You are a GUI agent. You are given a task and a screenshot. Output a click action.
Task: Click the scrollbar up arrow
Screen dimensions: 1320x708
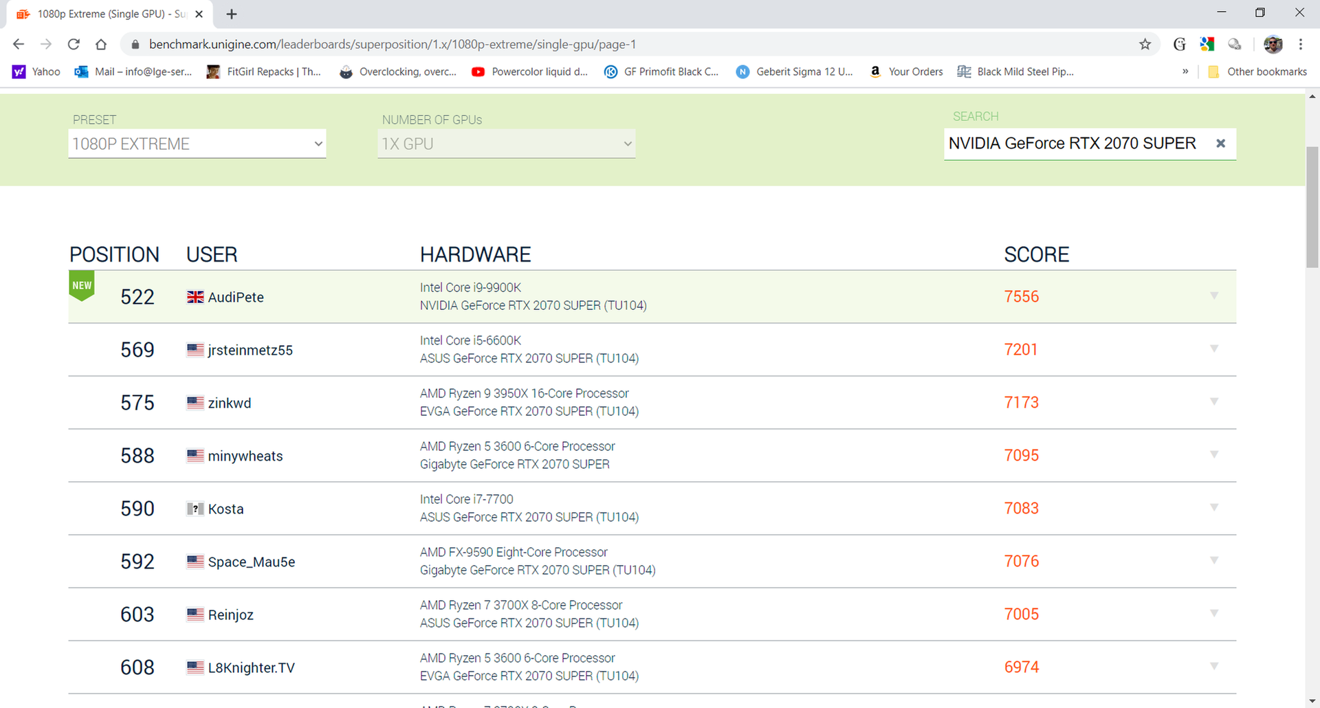pos(1312,96)
